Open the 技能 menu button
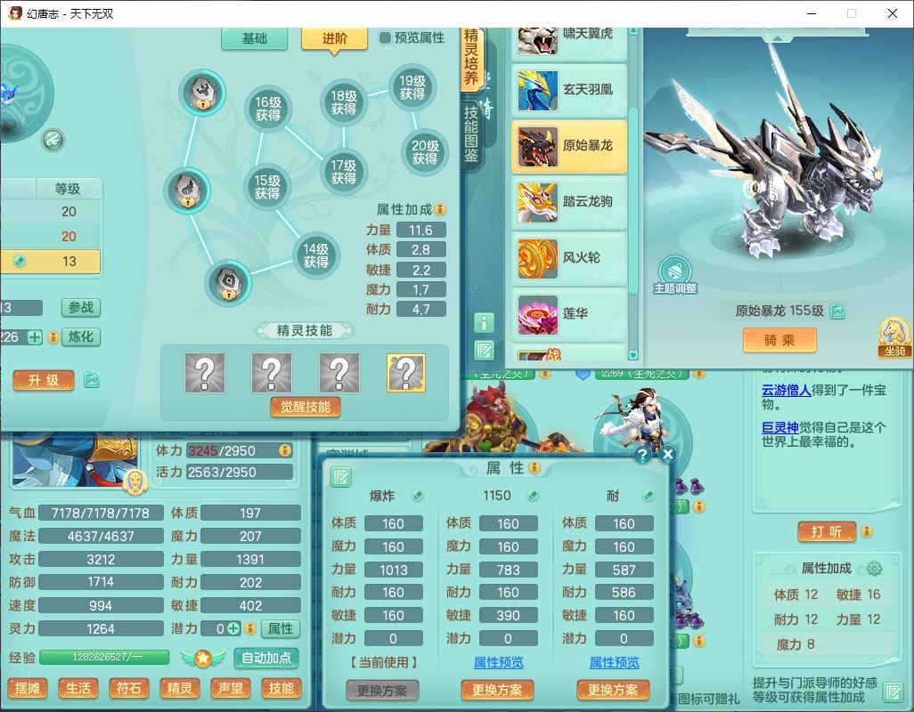Screen dimensions: 914x712 (x=281, y=688)
